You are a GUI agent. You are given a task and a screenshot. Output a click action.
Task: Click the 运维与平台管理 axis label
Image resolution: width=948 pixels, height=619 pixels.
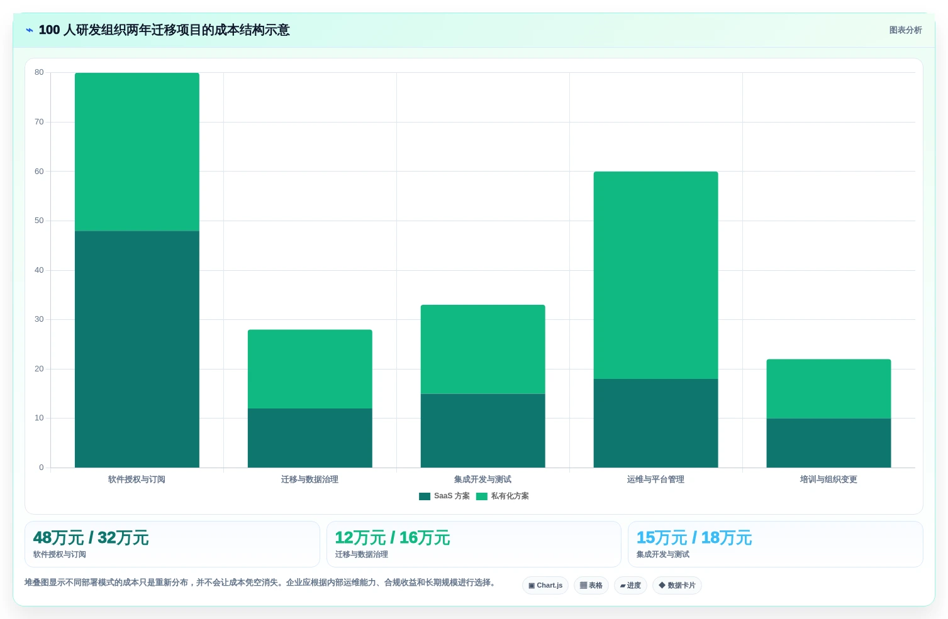coord(655,479)
